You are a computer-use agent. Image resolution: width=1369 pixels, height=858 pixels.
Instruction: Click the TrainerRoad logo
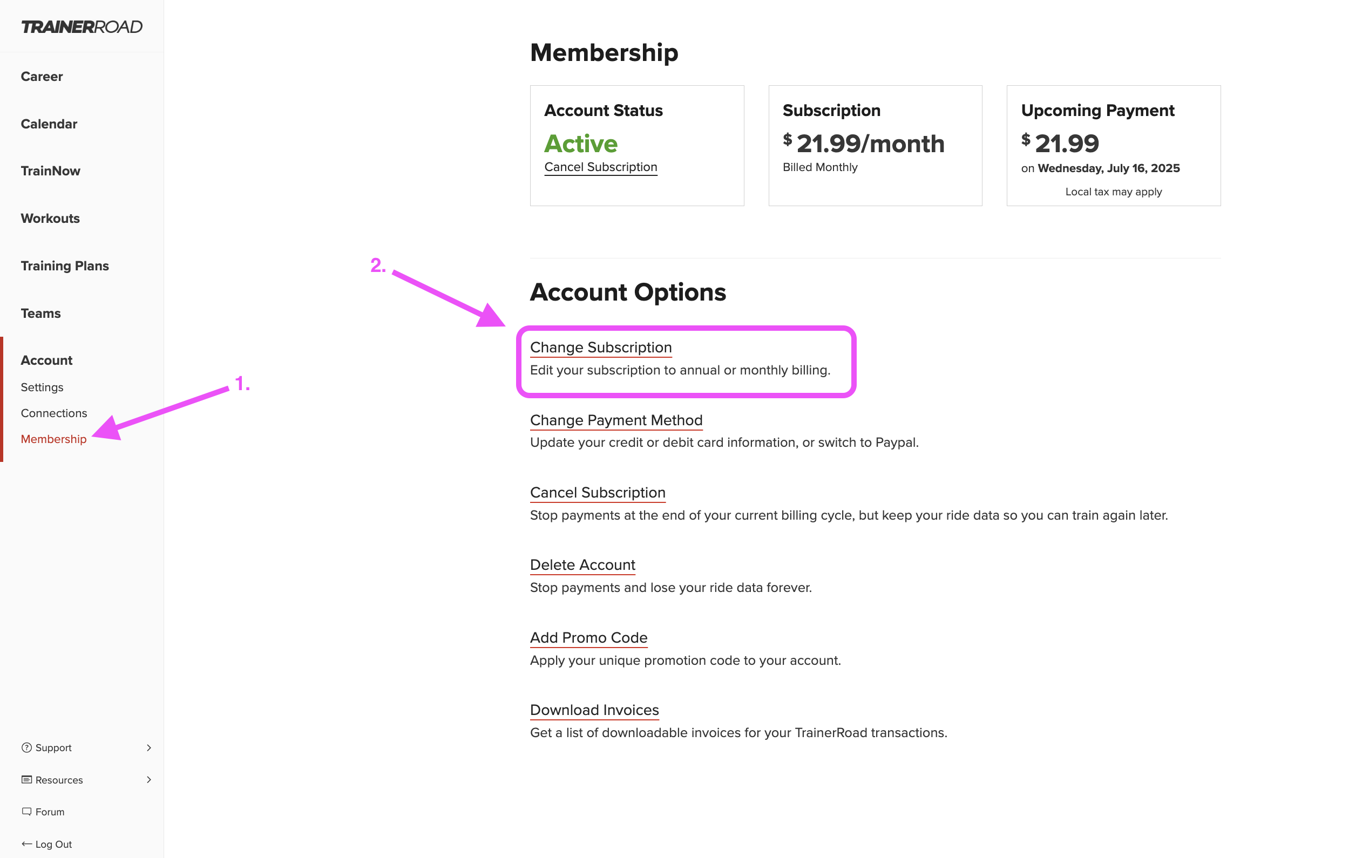pyautogui.click(x=82, y=26)
